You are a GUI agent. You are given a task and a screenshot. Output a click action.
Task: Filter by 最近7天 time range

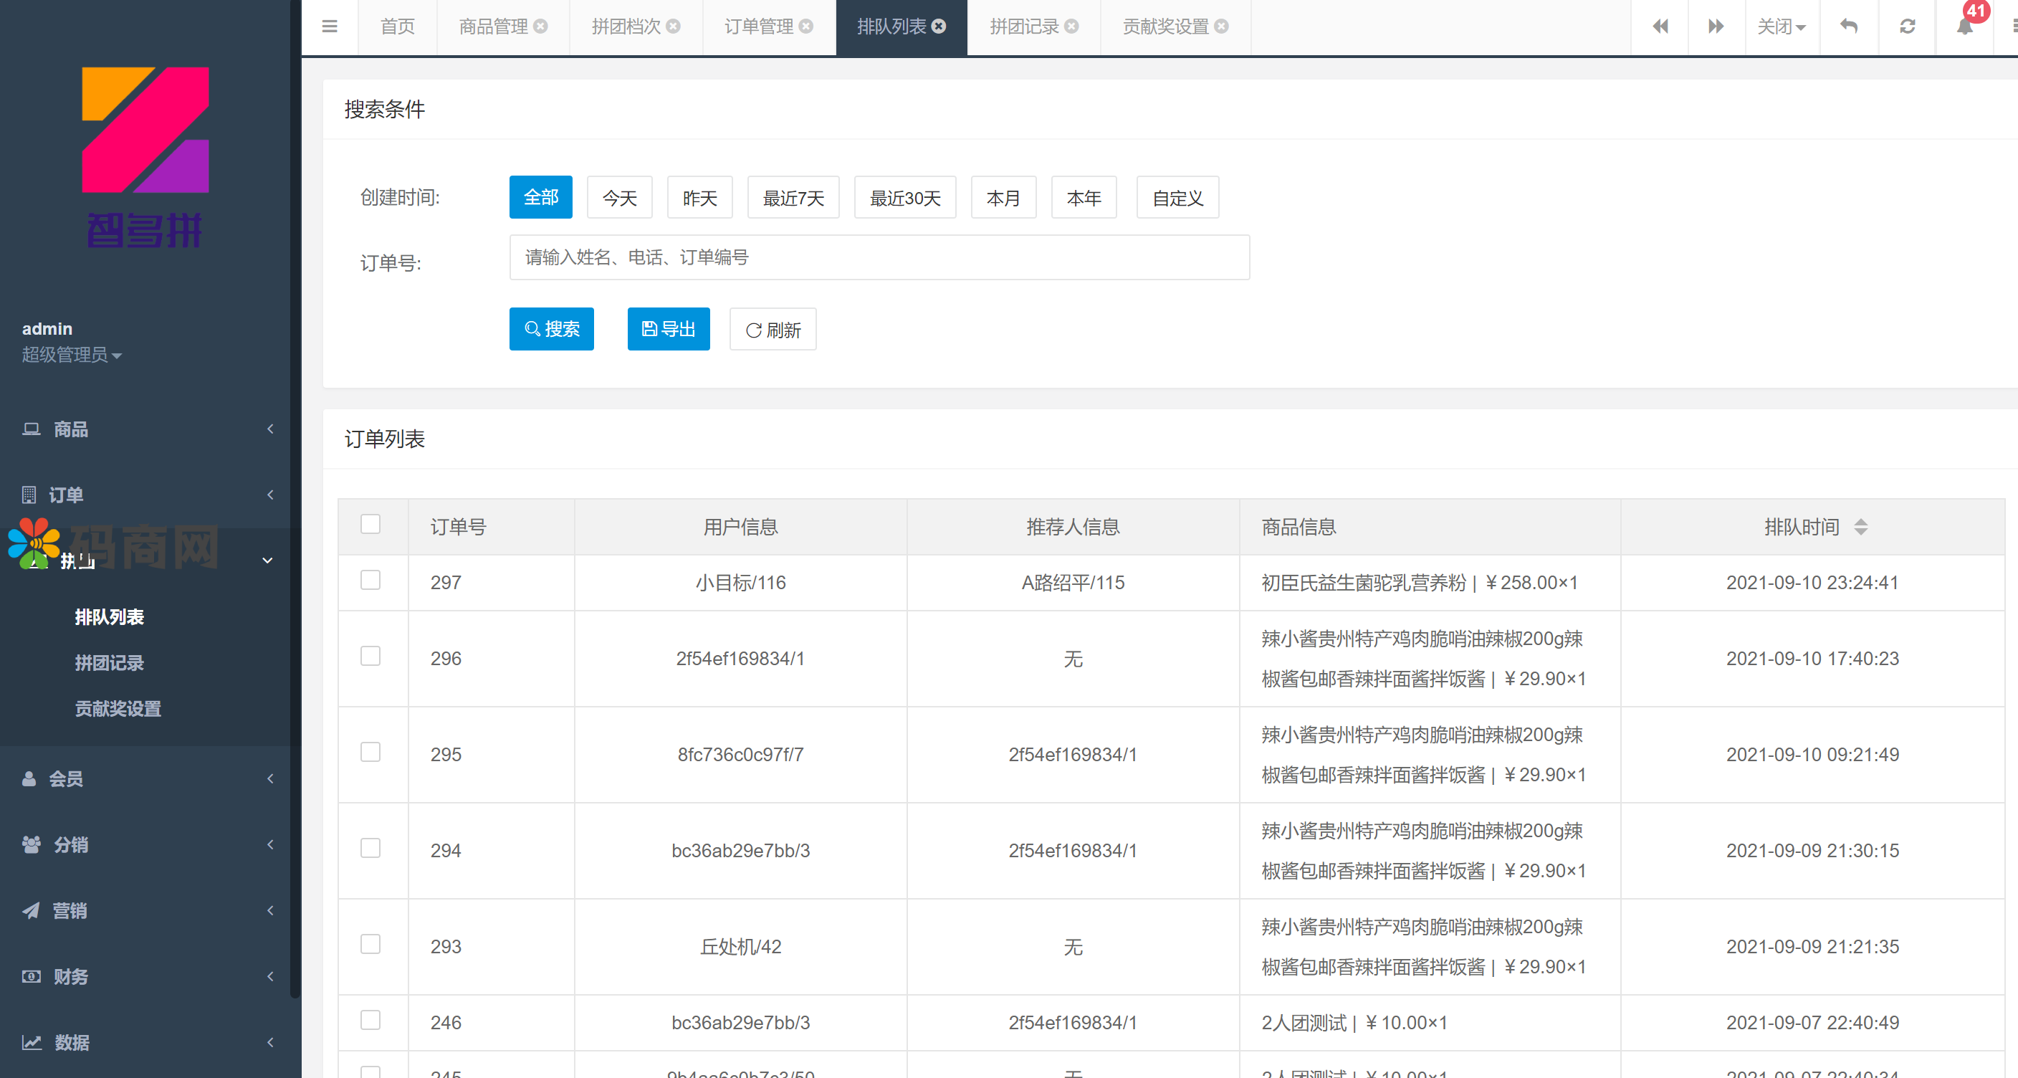(793, 199)
